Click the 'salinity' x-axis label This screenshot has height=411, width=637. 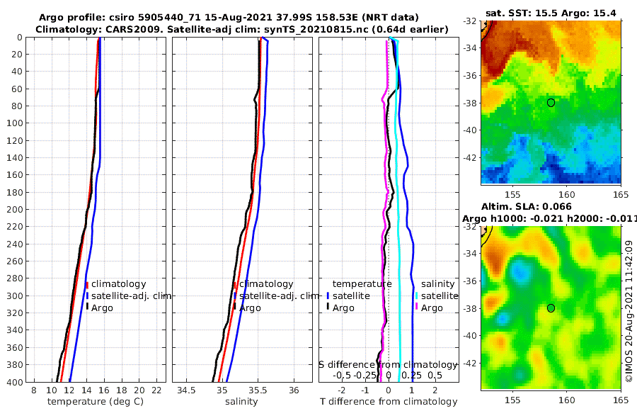coord(241,402)
